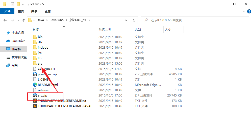
Task: Switch to the 主页 ribbon tab
Action: [21, 11]
